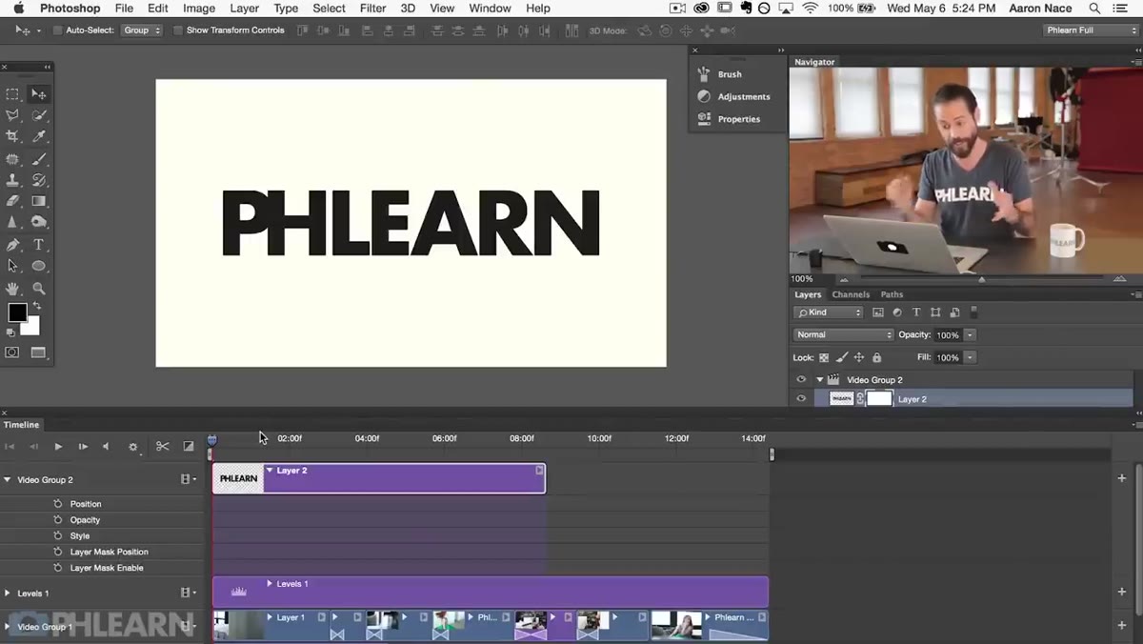Toggle the Opacity keyframe stopwatch
Viewport: 1143px width, 644px height.
[x=58, y=520]
